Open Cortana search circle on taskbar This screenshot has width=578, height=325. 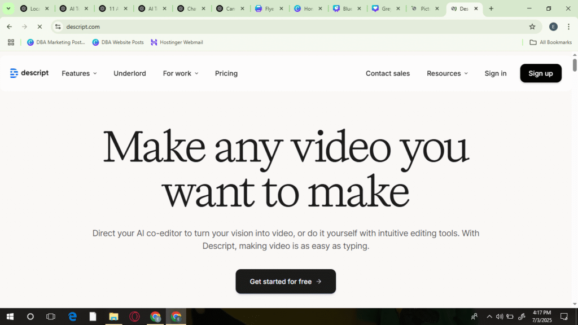[x=30, y=317]
